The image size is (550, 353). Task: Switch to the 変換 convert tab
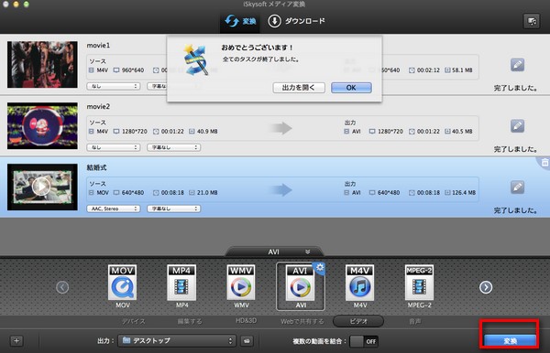[x=240, y=21]
